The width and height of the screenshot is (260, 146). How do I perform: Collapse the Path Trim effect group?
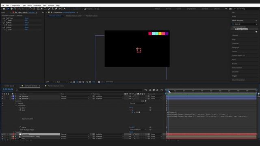coord(2,18)
